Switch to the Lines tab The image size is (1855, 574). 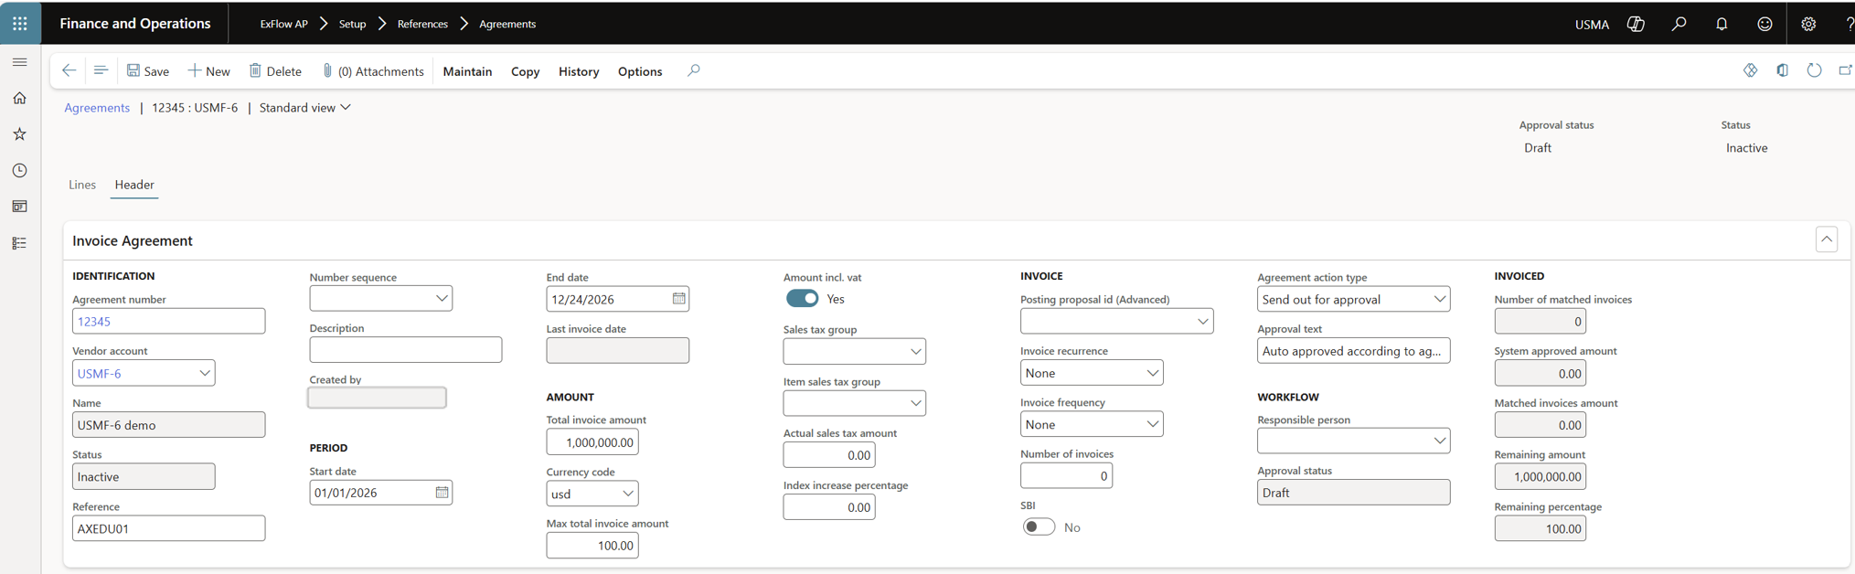82,185
